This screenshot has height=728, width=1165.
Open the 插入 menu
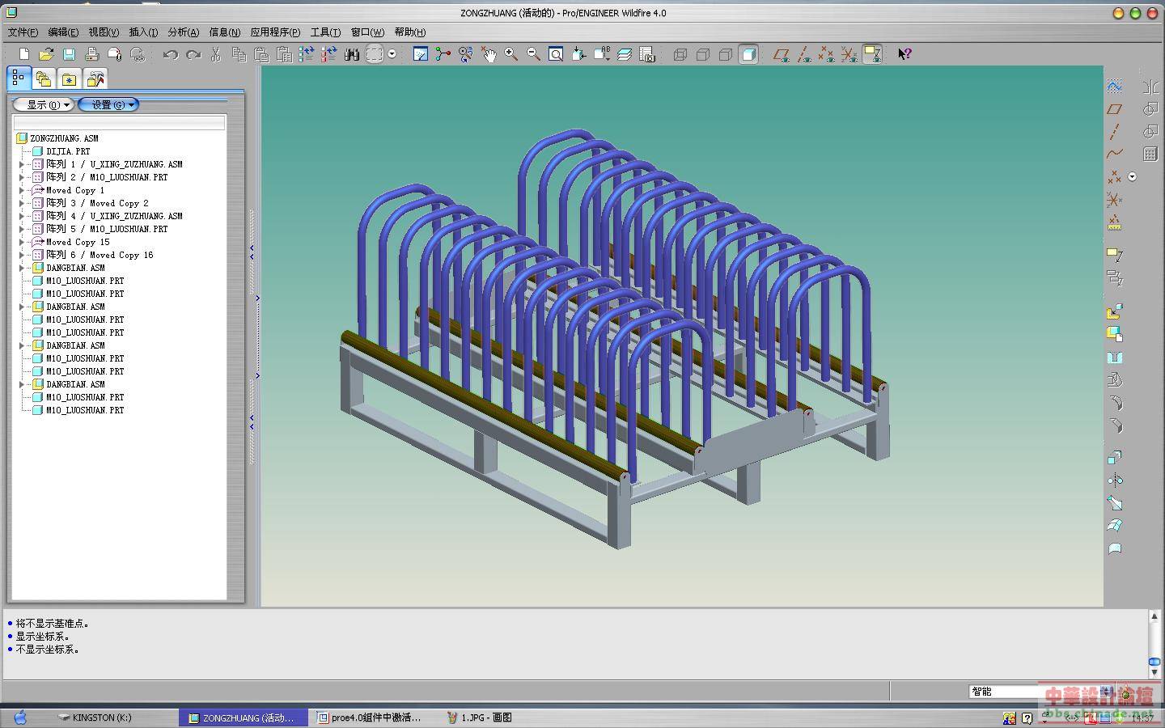coord(143,32)
